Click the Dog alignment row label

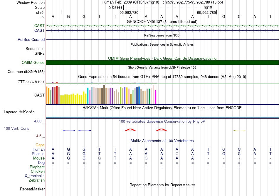[x=41, y=163]
